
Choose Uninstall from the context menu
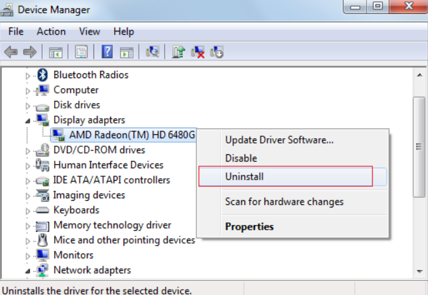pyautogui.click(x=245, y=177)
